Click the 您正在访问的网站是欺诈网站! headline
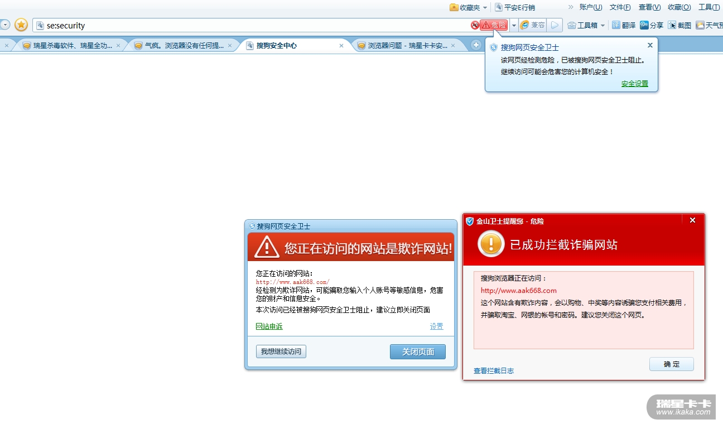Screen dimensions: 723x424 point(368,248)
